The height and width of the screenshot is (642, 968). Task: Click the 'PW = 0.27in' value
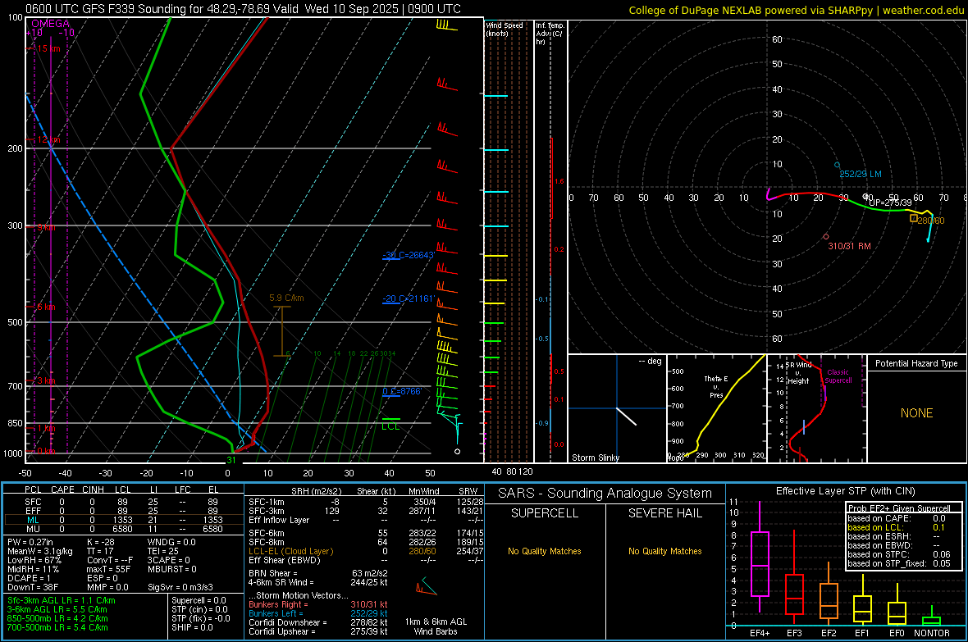pos(30,542)
